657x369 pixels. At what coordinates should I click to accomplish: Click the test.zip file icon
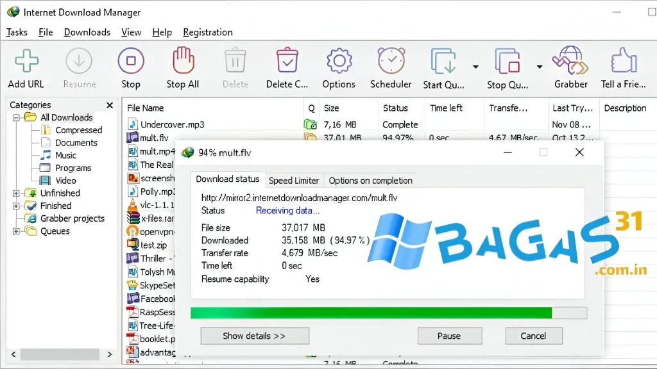tap(133, 244)
